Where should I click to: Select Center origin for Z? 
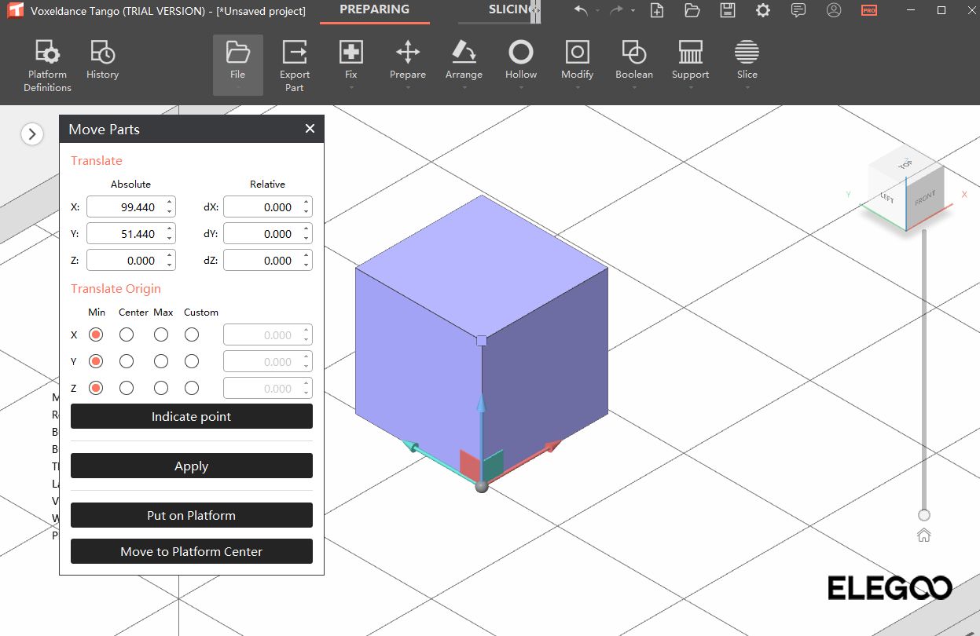pos(126,388)
